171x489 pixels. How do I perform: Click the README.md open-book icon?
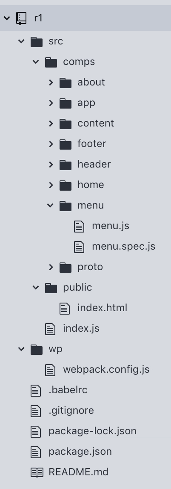(37, 472)
